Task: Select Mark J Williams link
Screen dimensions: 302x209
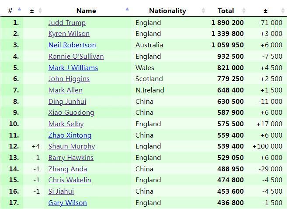Action: click(73, 67)
